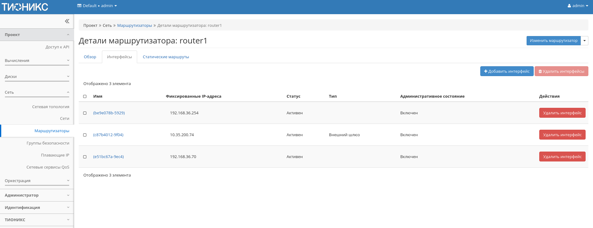Viewport: 593px width, 228px height.
Task: Select all interfaces with header checkbox
Action: (85, 96)
